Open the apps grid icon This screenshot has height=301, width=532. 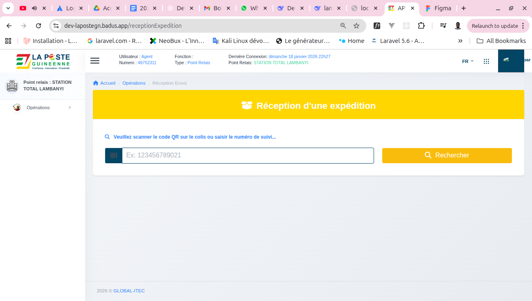[x=486, y=61]
